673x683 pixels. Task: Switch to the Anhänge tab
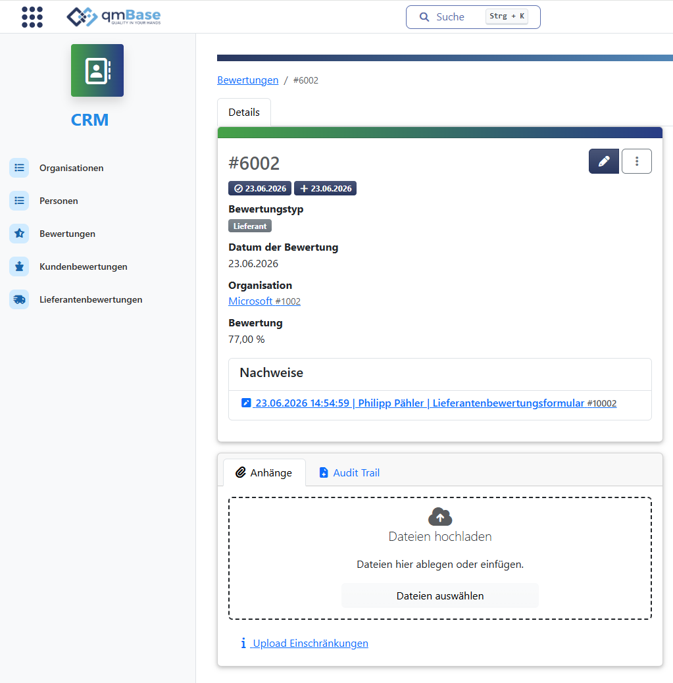pos(264,472)
